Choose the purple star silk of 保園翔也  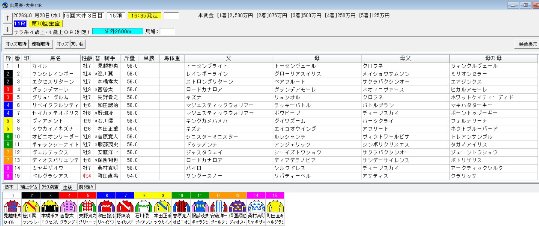[x=237, y=206]
